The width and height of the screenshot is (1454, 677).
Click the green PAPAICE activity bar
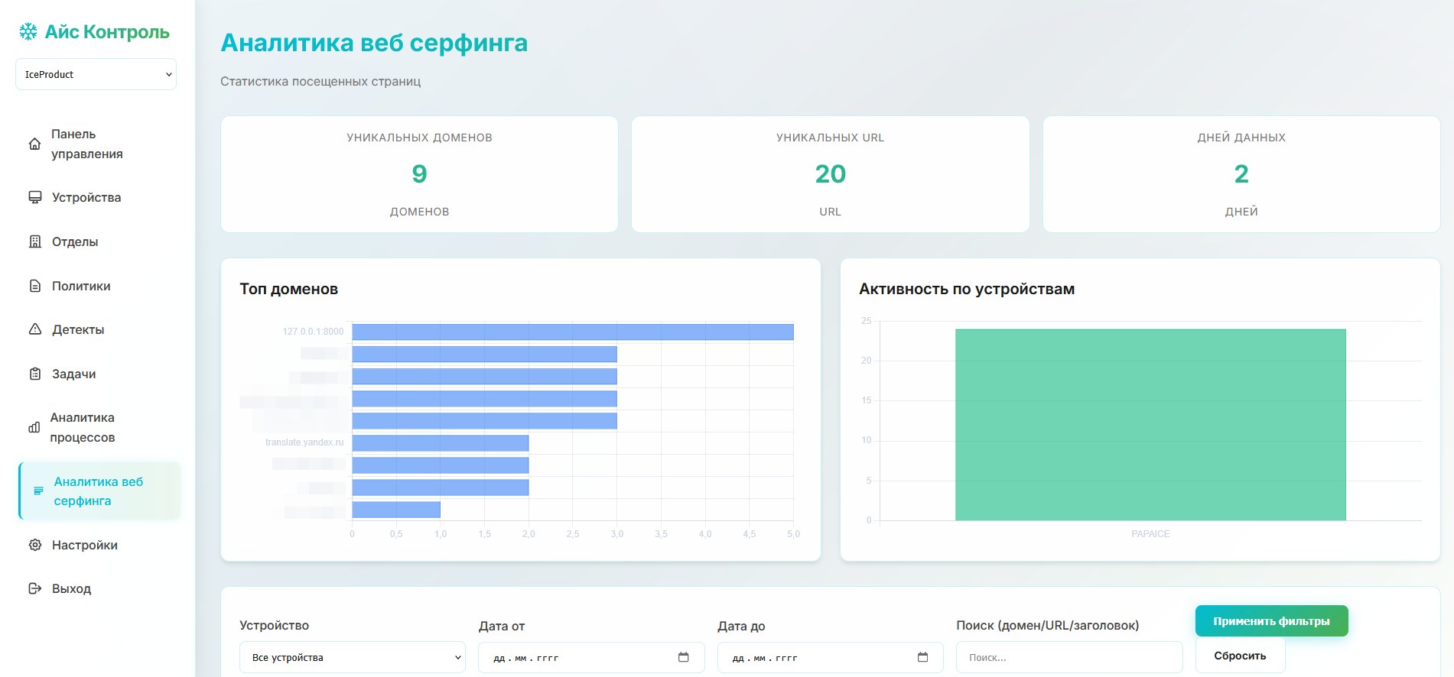tap(1150, 425)
